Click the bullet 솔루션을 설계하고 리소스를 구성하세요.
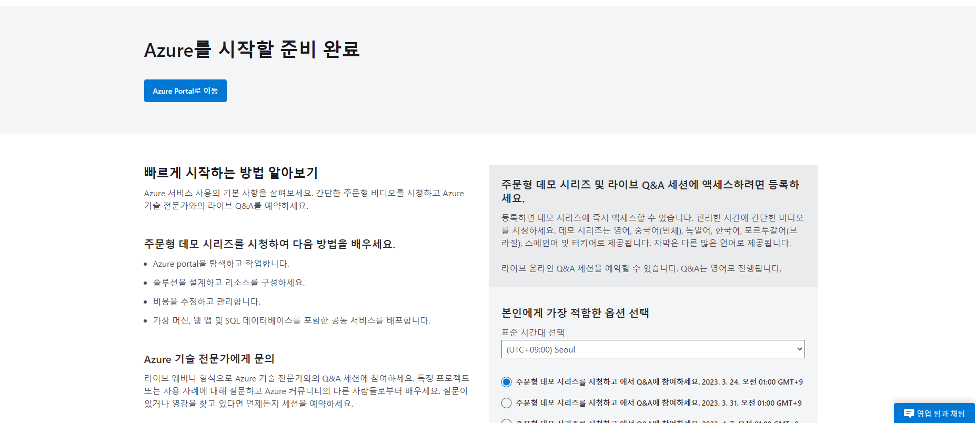The height and width of the screenshot is (423, 976). pos(229,283)
